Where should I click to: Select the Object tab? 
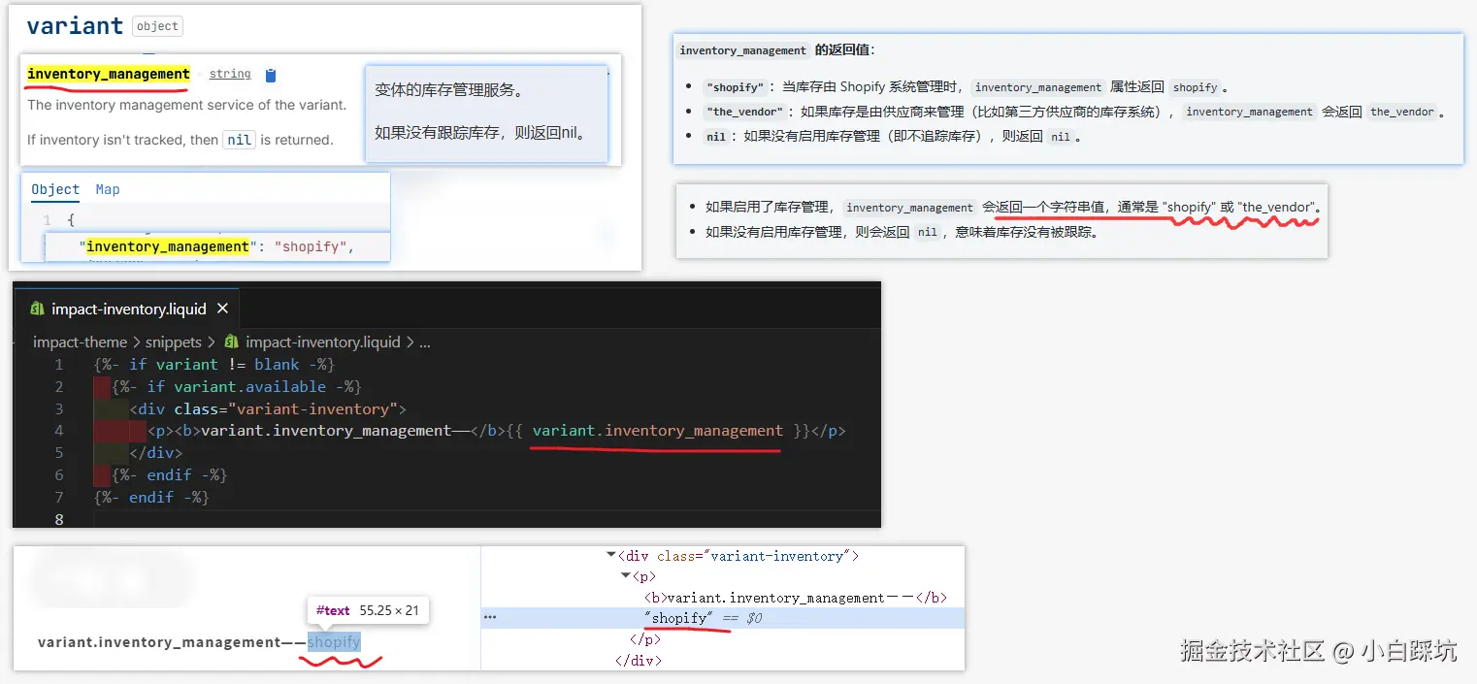[x=55, y=189]
